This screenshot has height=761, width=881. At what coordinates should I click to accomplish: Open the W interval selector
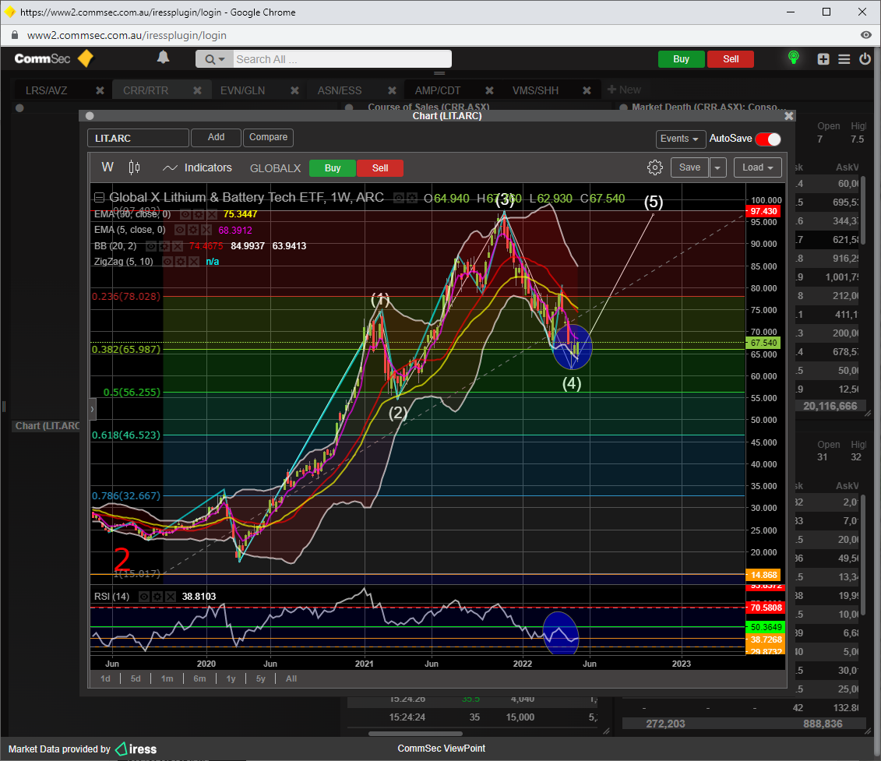(x=107, y=167)
